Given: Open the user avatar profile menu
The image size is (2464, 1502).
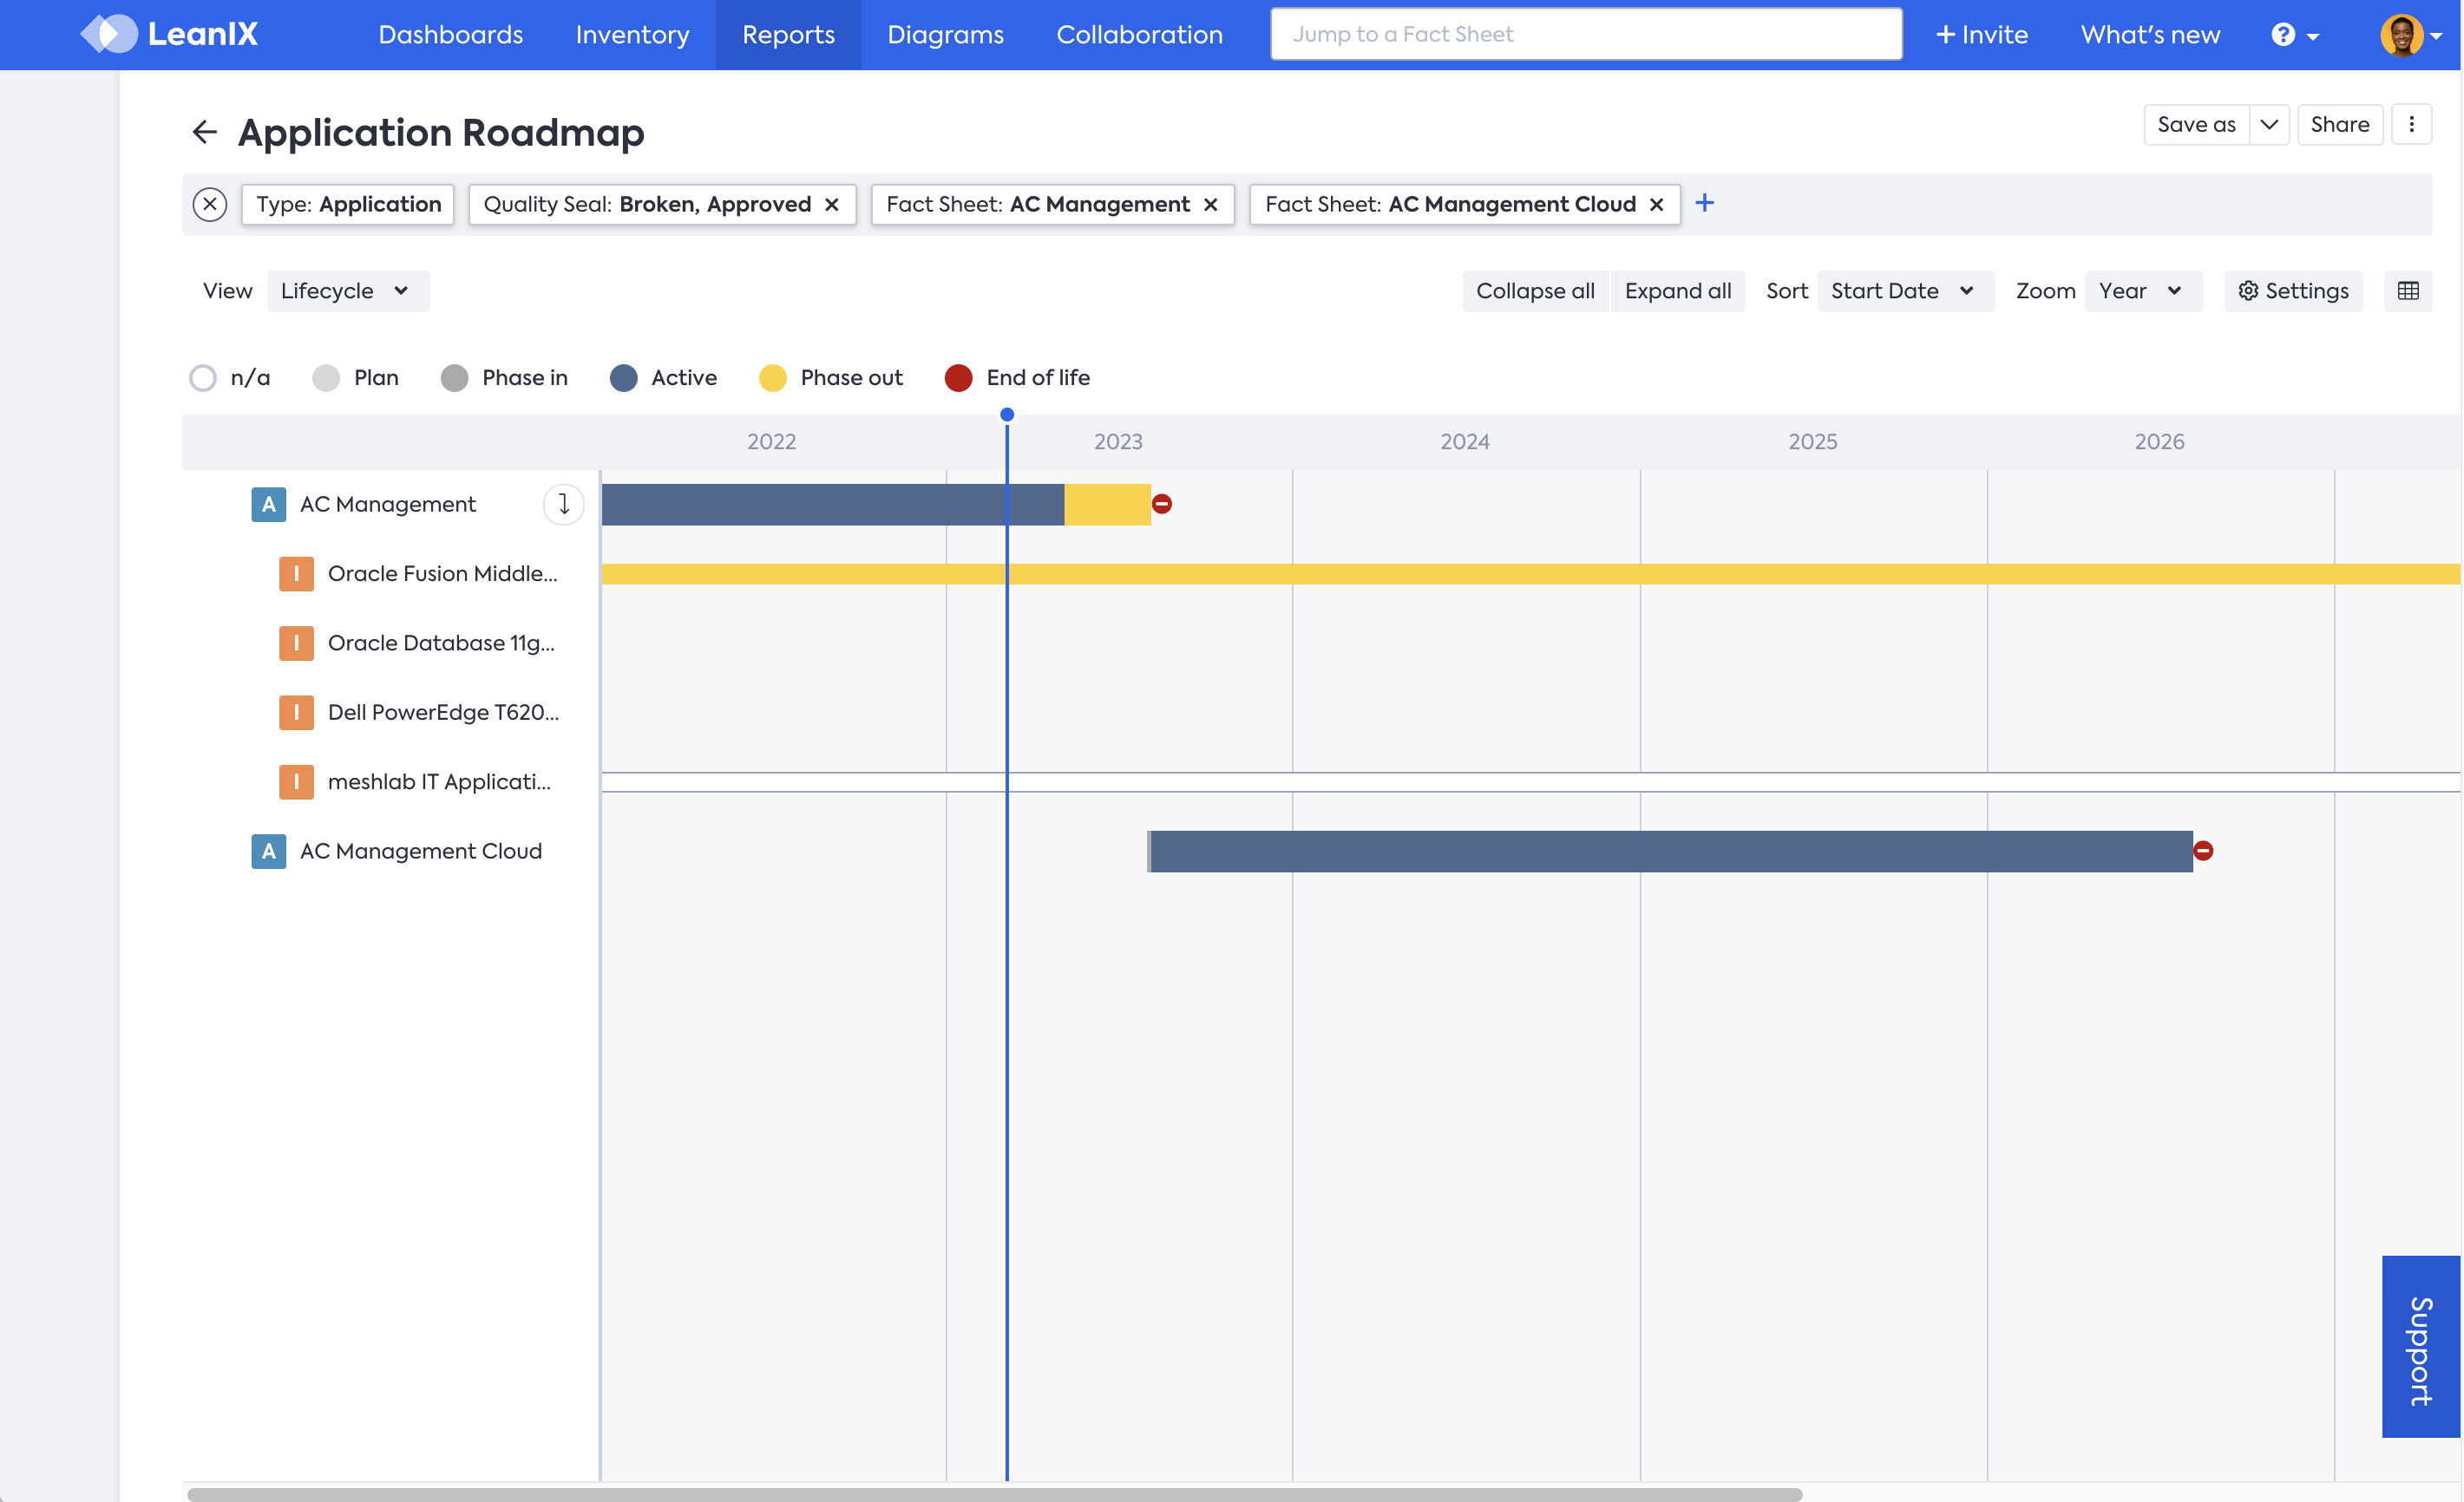Looking at the screenshot, I should (2402, 35).
